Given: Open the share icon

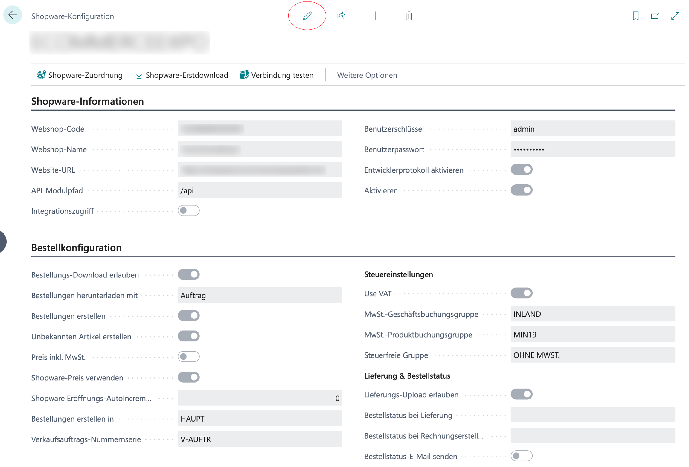Looking at the screenshot, I should click(341, 16).
